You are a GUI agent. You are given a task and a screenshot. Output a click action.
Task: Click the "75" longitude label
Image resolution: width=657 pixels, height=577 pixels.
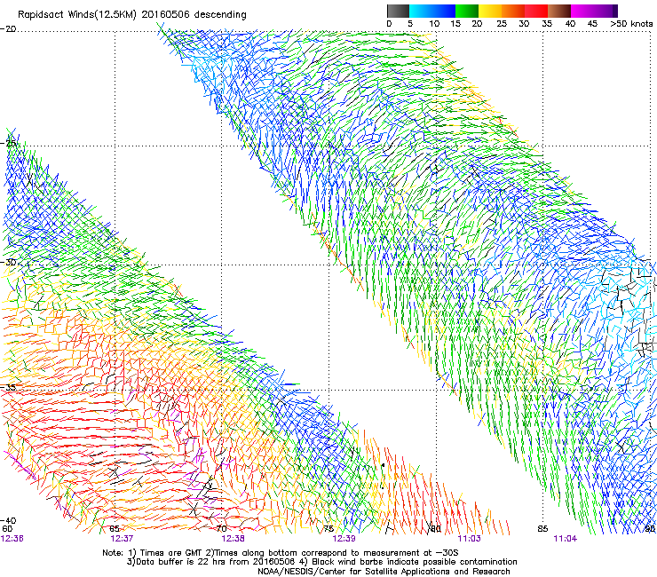point(328,529)
